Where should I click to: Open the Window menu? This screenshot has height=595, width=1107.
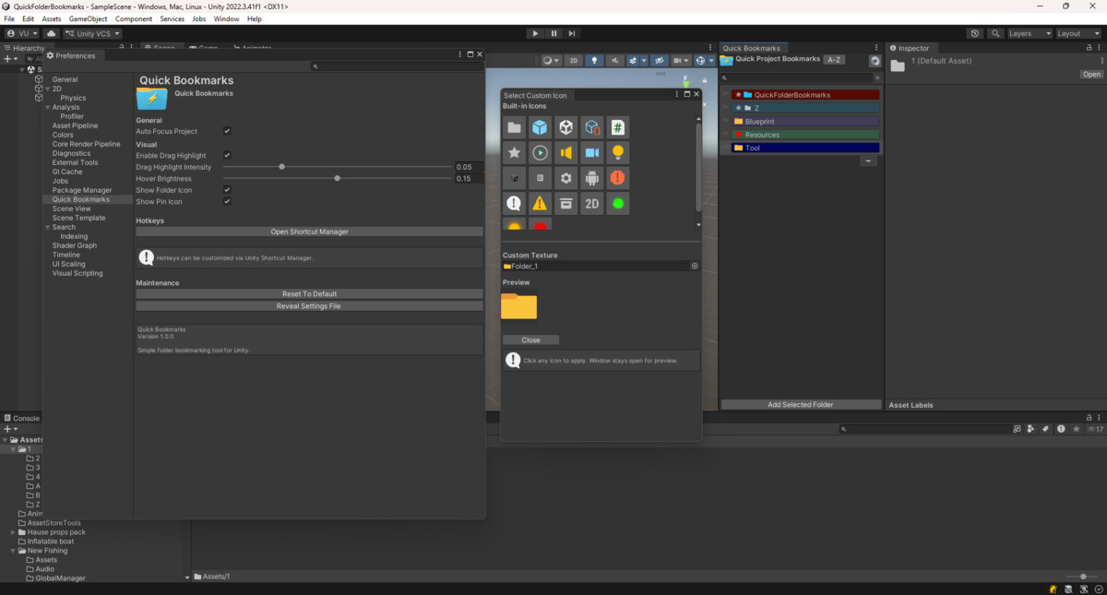(226, 18)
